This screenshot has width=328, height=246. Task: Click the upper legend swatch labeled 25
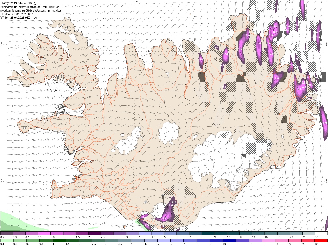[308, 233]
